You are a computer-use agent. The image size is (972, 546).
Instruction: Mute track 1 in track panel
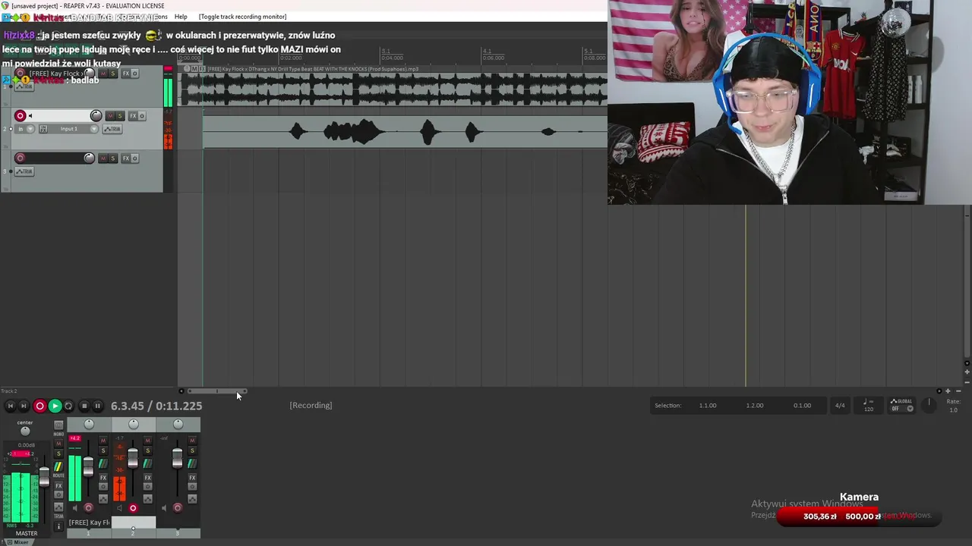click(103, 74)
